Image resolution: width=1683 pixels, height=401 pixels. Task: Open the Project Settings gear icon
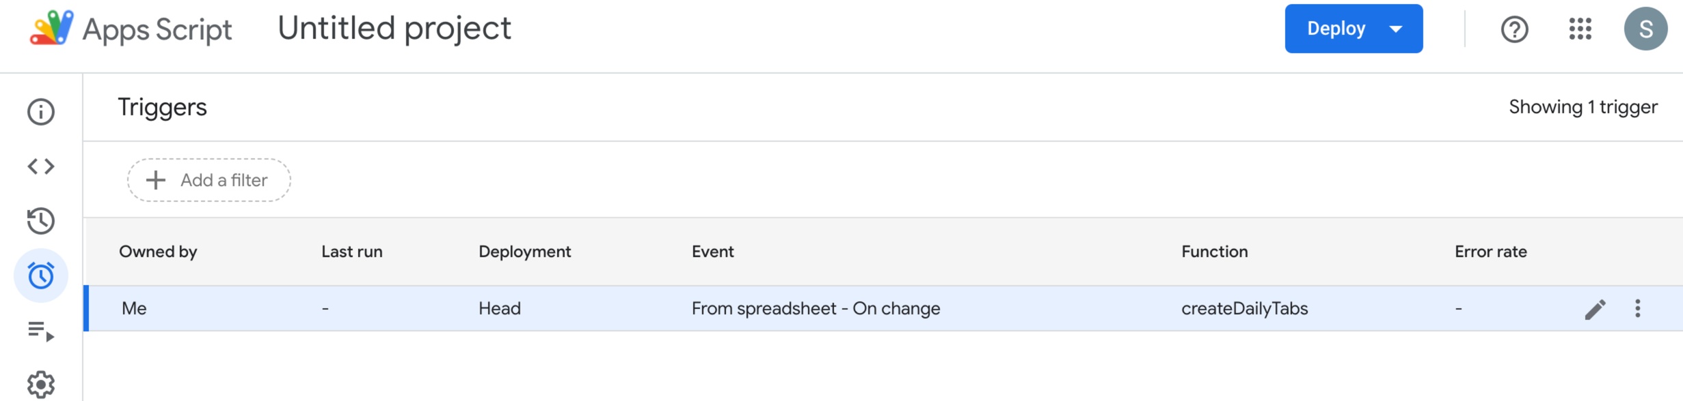click(41, 385)
